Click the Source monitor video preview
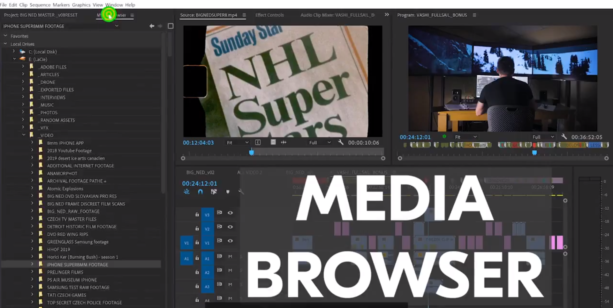This screenshot has width=613, height=308. [283, 81]
